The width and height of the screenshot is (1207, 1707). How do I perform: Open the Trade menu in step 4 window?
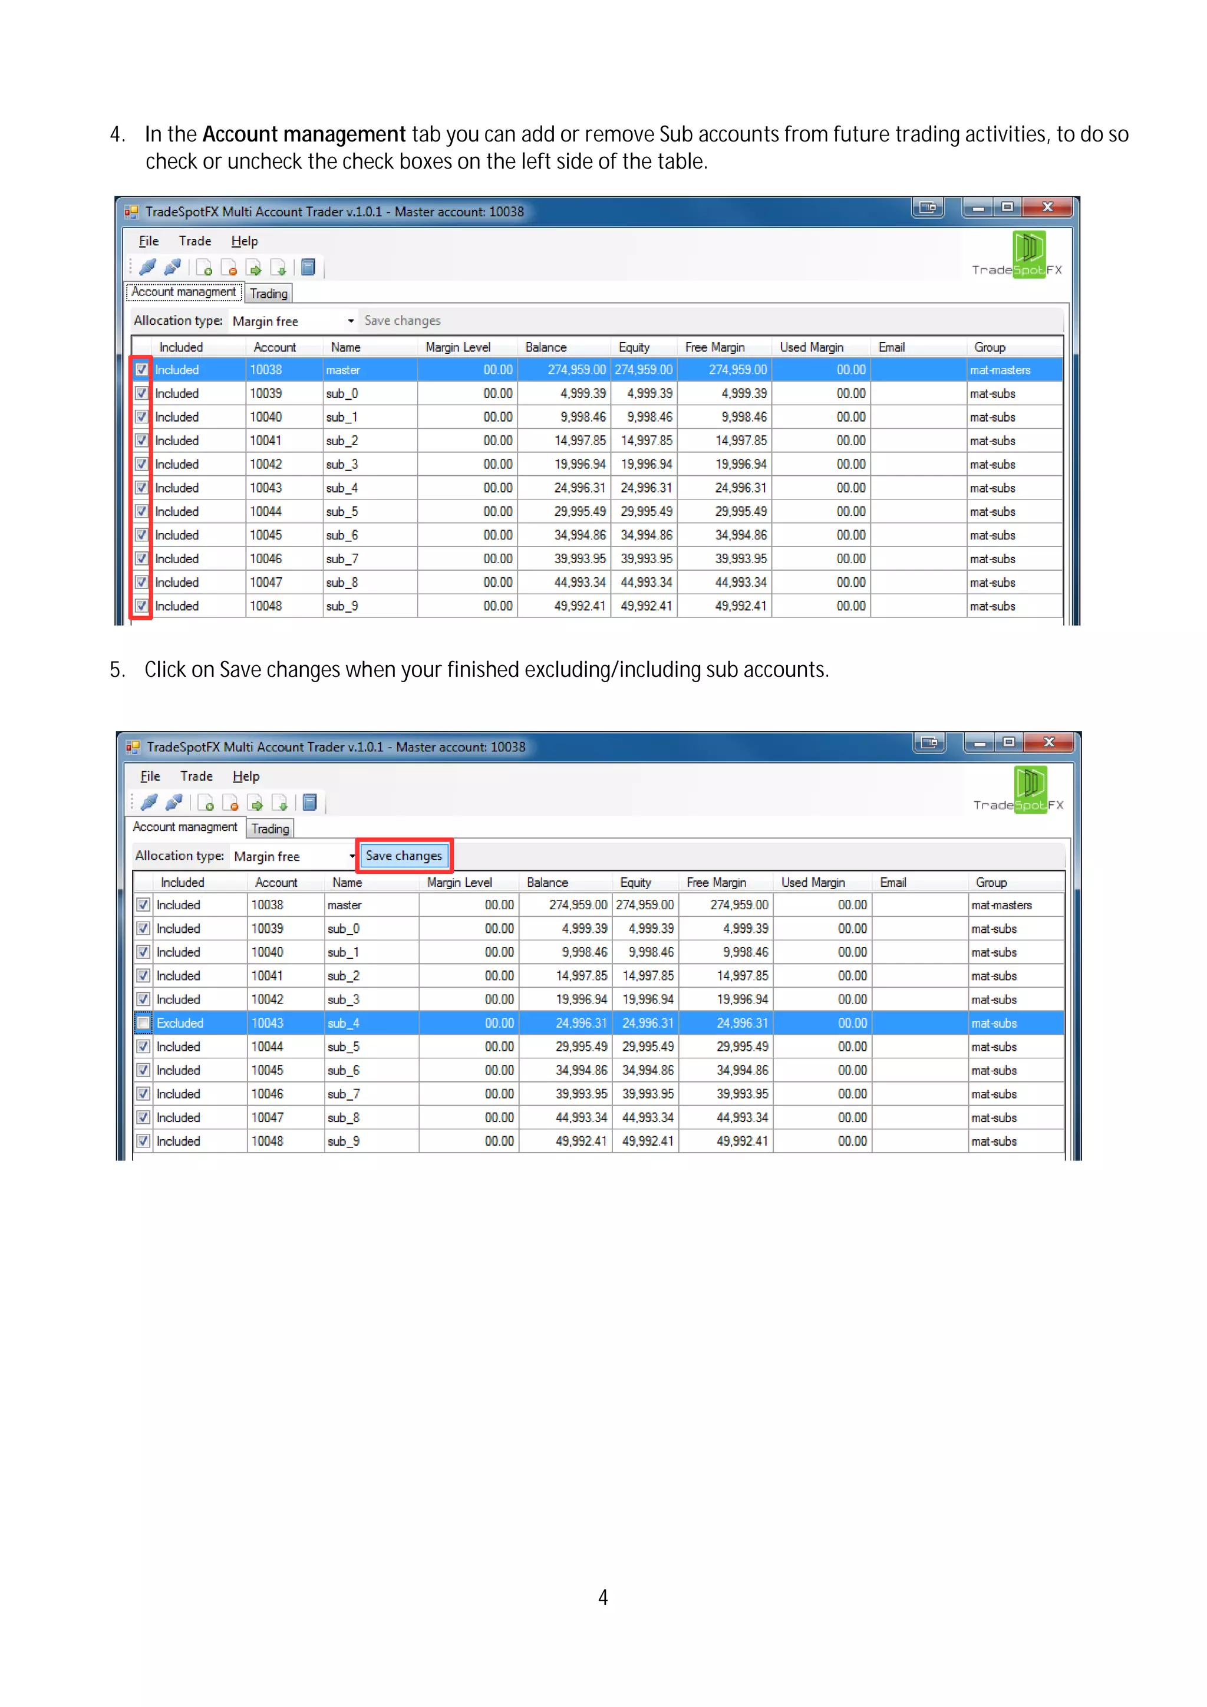[194, 241]
